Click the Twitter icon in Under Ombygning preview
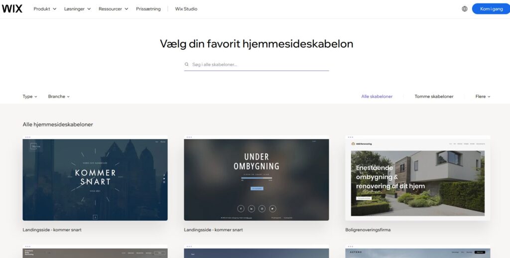 272,209
